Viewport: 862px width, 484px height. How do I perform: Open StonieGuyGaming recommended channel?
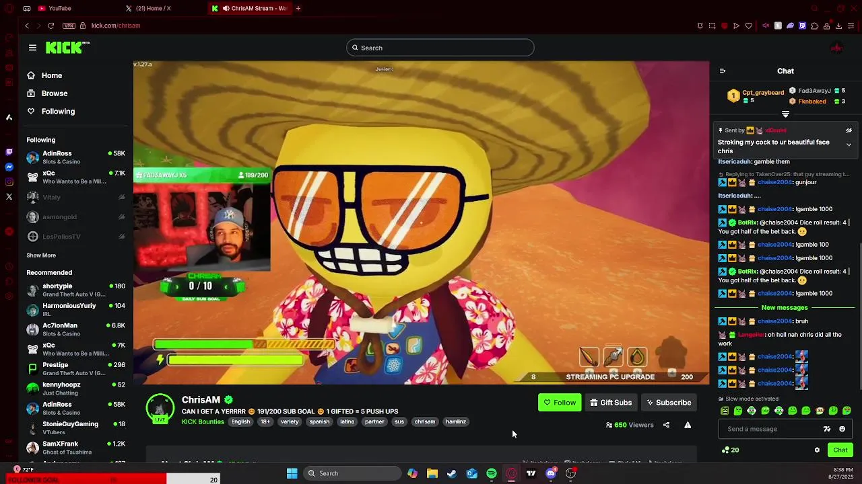pos(75,428)
